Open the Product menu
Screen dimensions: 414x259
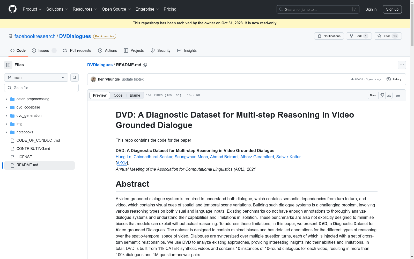pos(32,9)
